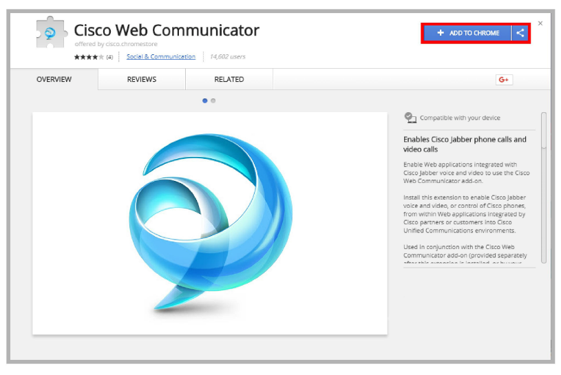Close the extension details dialog
Screen dimensions: 561x375
pyautogui.click(x=540, y=23)
